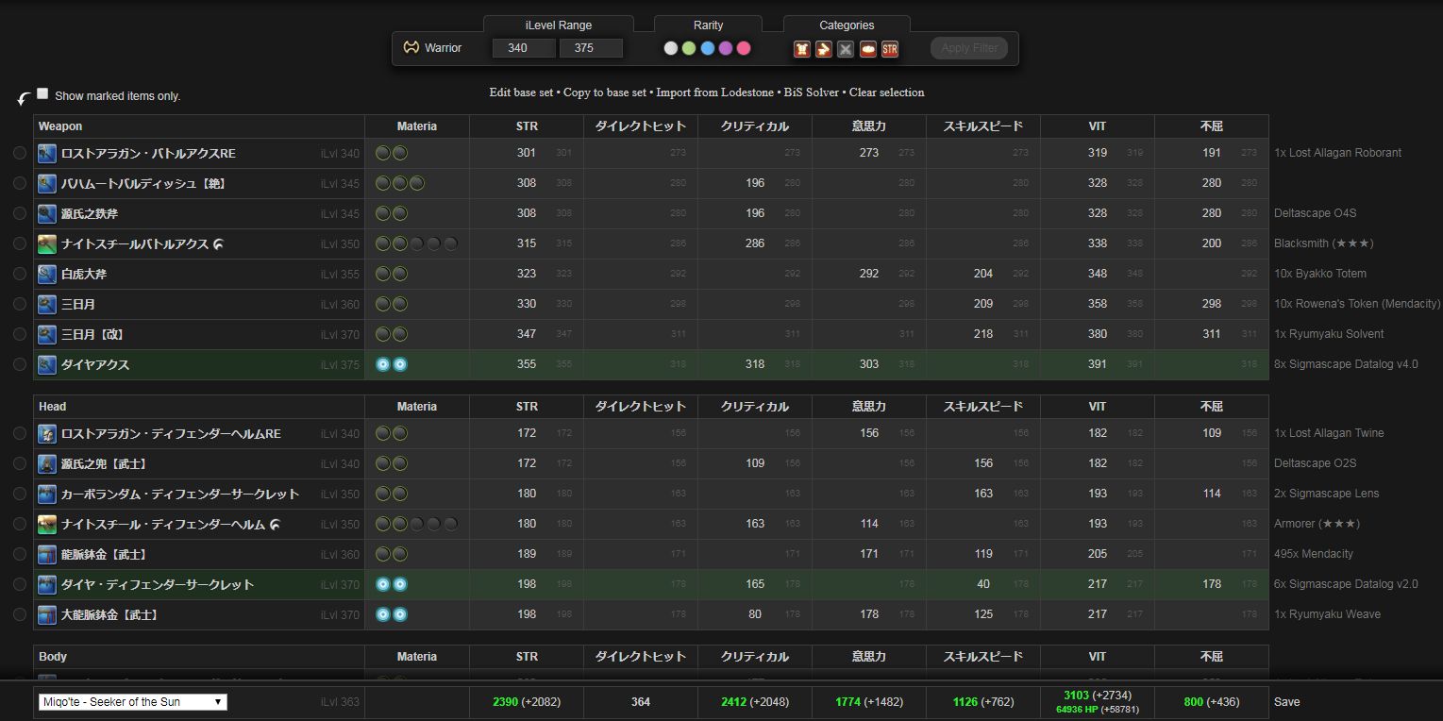Open the ナイトスチールバトルアクス item icon
1443x721 pixels.
47,243
